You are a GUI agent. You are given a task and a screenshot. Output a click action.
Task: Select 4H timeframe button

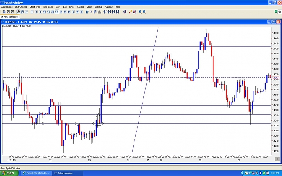(65, 12)
